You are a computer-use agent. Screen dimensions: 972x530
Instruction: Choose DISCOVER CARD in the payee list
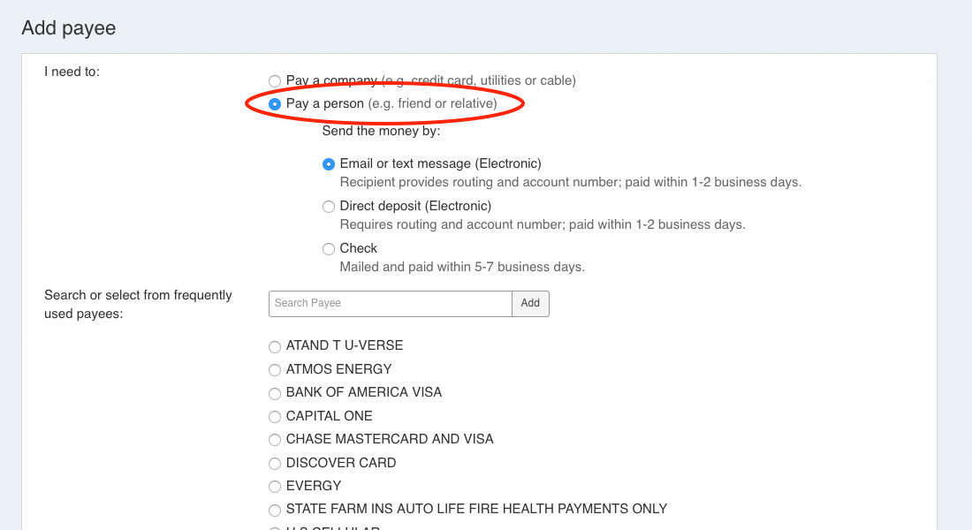pyautogui.click(x=275, y=464)
